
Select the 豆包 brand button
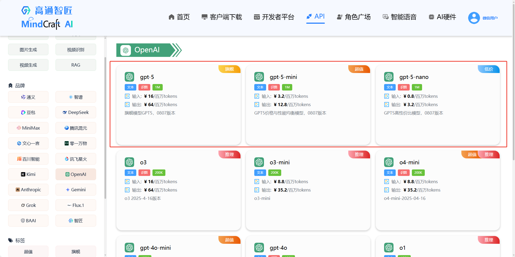pos(28,112)
